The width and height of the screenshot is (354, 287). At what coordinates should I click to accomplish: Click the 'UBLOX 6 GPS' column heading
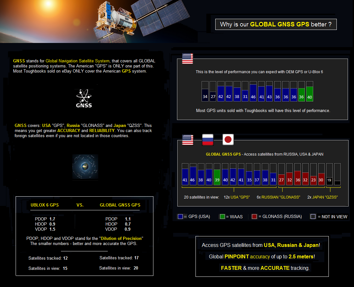coord(45,205)
